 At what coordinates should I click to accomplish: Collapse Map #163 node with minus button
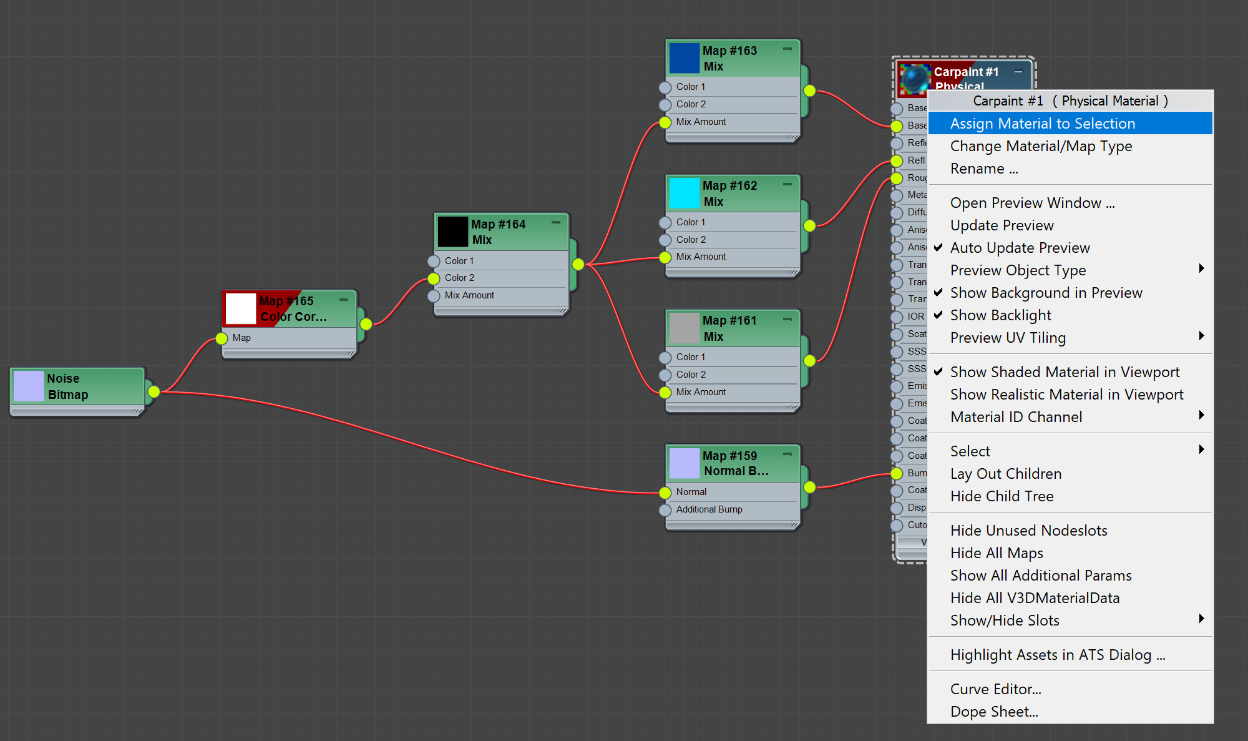coord(787,49)
